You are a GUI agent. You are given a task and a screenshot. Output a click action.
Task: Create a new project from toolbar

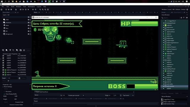(x=6, y=10)
